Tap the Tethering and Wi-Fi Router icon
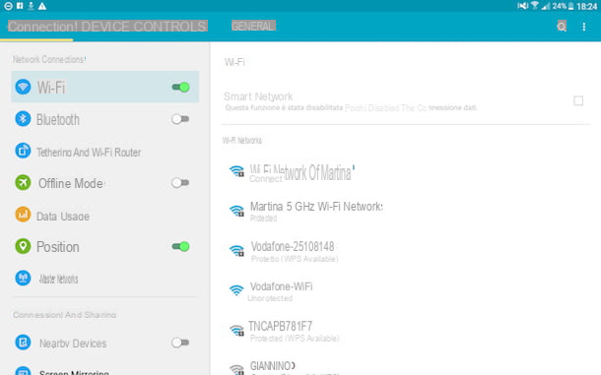Image resolution: width=601 pixels, height=375 pixels. coord(23,151)
